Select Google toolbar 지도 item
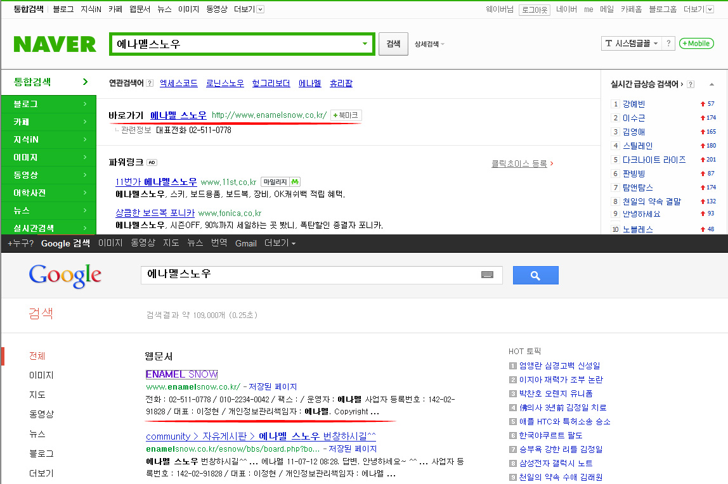 coord(171,243)
